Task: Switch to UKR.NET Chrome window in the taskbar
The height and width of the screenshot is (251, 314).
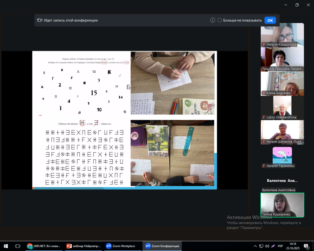Action: coord(44,246)
